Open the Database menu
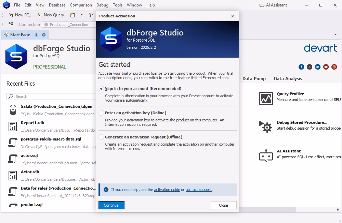Viewport: 342px width, 223px height. click(57, 5)
